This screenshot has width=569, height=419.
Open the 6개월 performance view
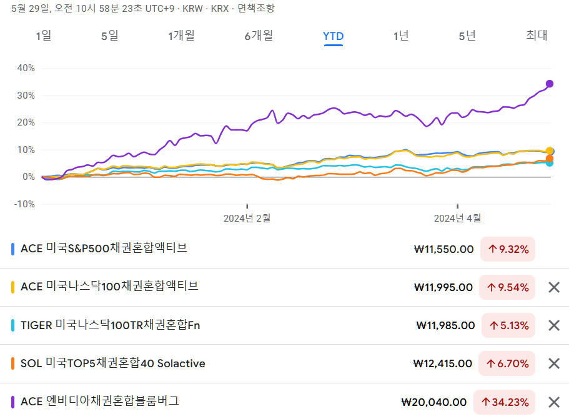257,36
